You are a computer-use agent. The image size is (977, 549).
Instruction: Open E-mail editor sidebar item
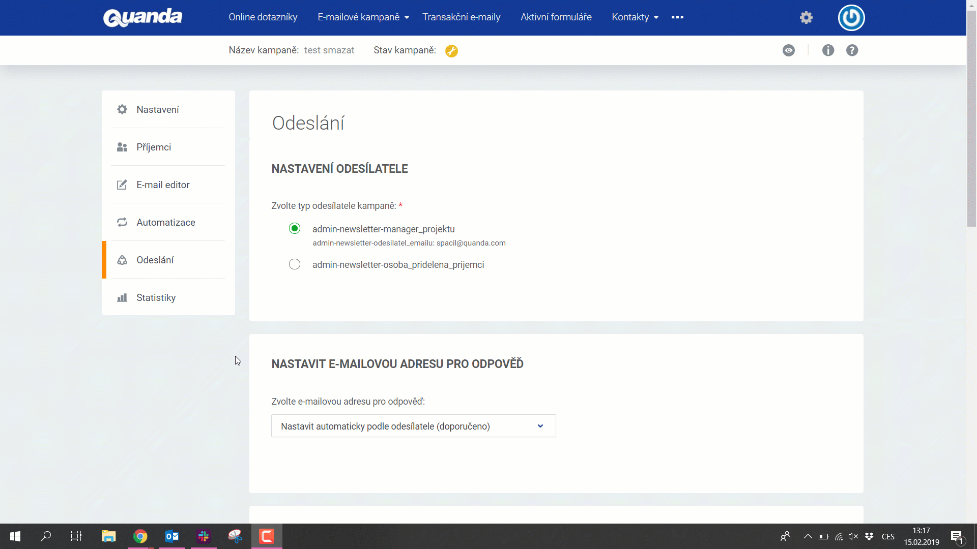point(163,185)
